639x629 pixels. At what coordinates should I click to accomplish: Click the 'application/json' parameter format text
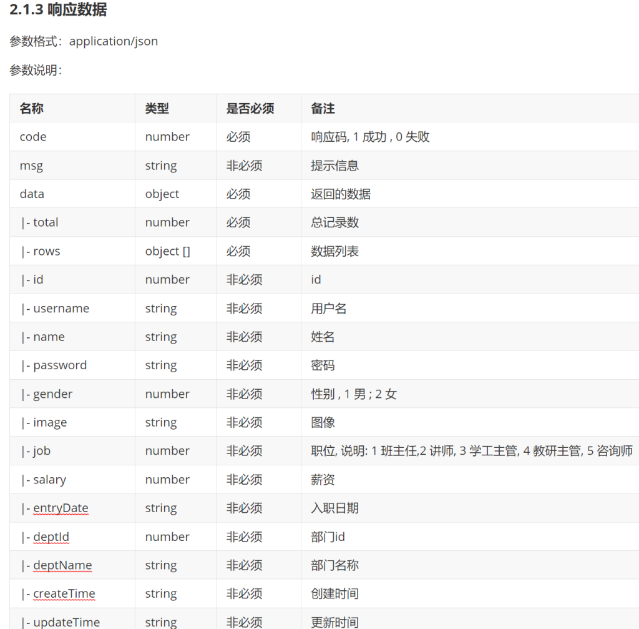pyautogui.click(x=113, y=41)
